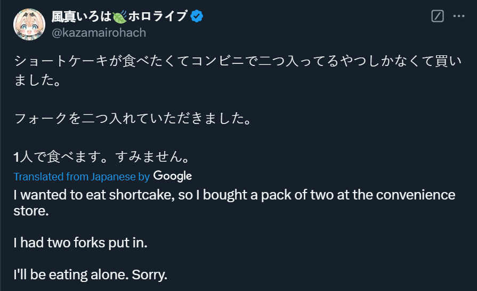Click the leaf emoji in the display name
477x291 pixels.
(119, 16)
